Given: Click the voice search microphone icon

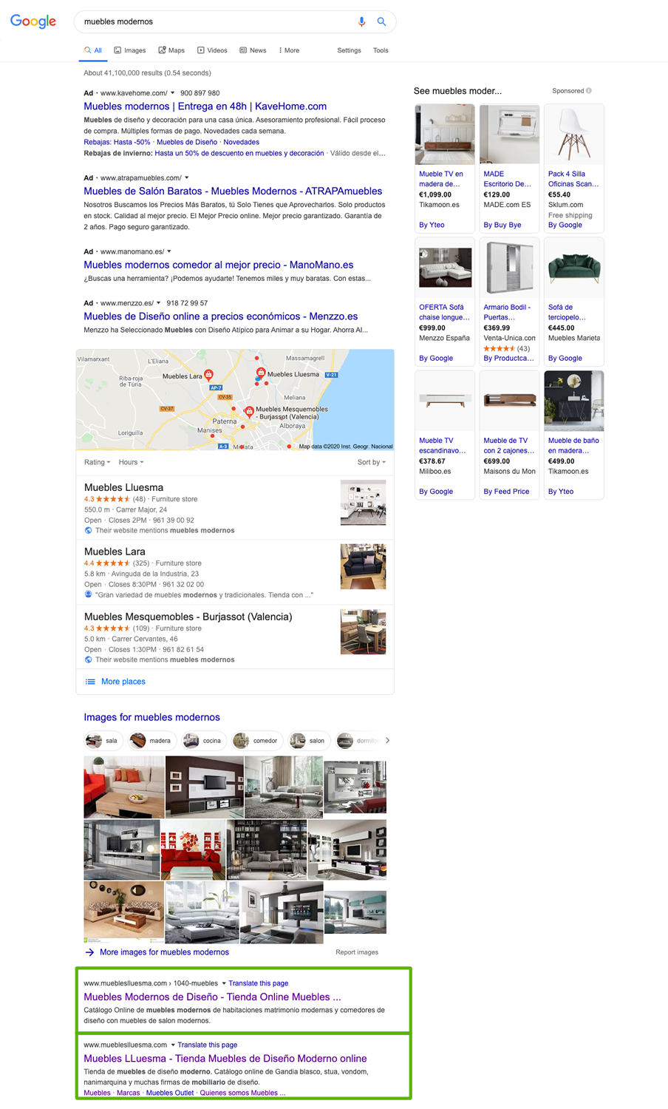Looking at the screenshot, I should pyautogui.click(x=361, y=21).
